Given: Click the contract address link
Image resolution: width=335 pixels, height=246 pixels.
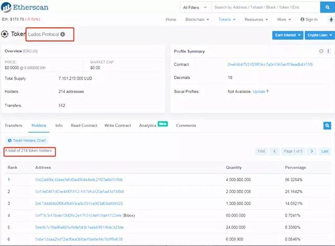Looking at the screenshot, I should tap(270, 65).
